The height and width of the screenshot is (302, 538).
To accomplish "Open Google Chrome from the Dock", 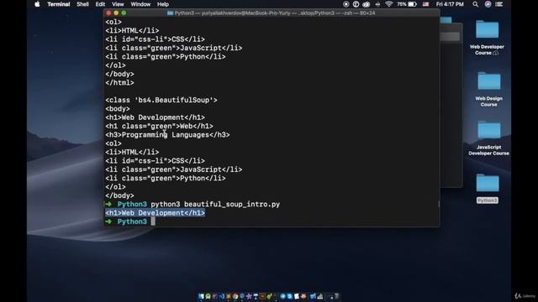I will pyautogui.click(x=235, y=296).
